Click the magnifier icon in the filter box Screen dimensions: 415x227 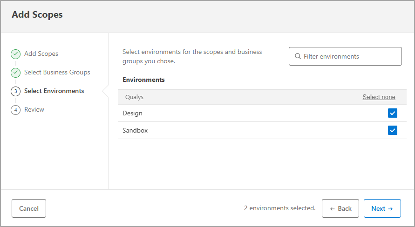click(298, 56)
